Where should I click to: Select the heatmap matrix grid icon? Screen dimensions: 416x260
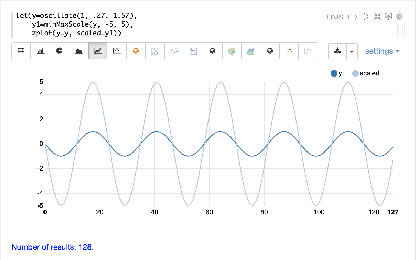point(193,51)
